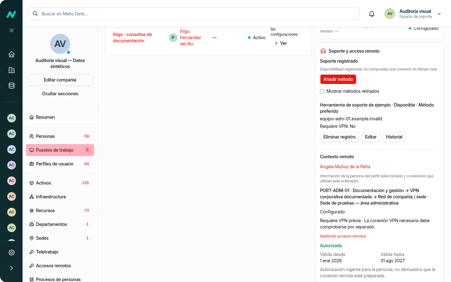Open the companies building icon
The height and width of the screenshot is (282, 451).
[12, 70]
